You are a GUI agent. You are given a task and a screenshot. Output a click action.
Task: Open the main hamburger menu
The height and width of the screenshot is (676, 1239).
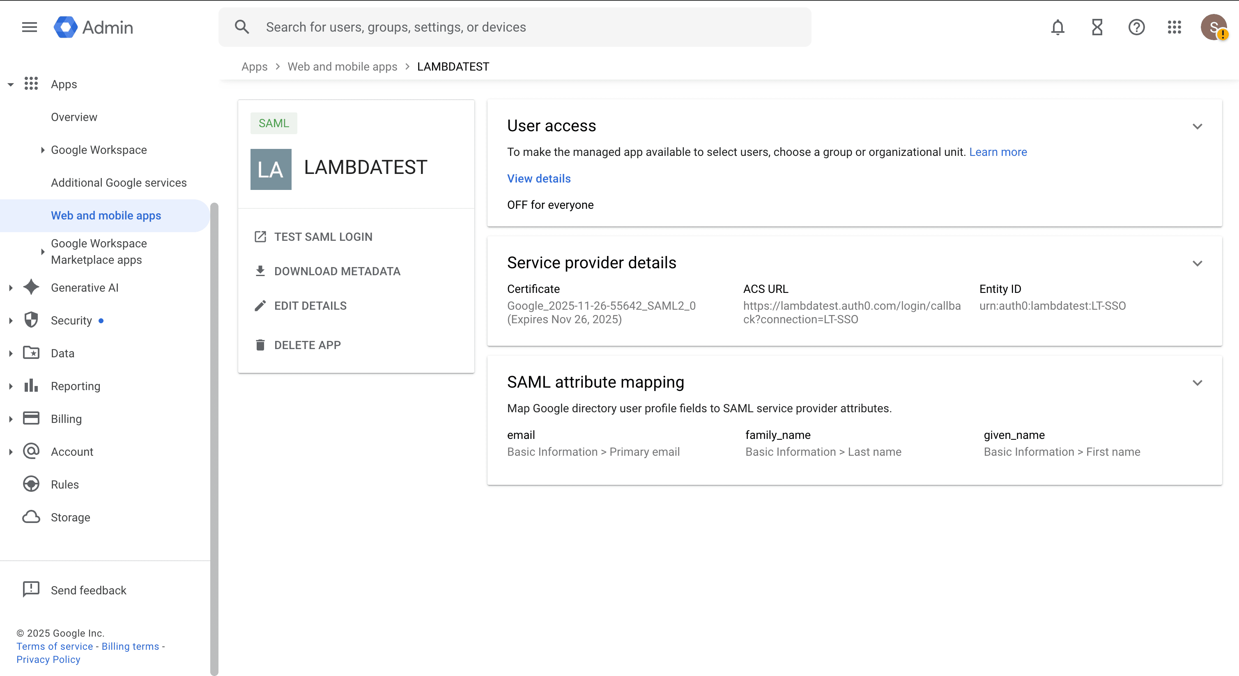tap(29, 27)
